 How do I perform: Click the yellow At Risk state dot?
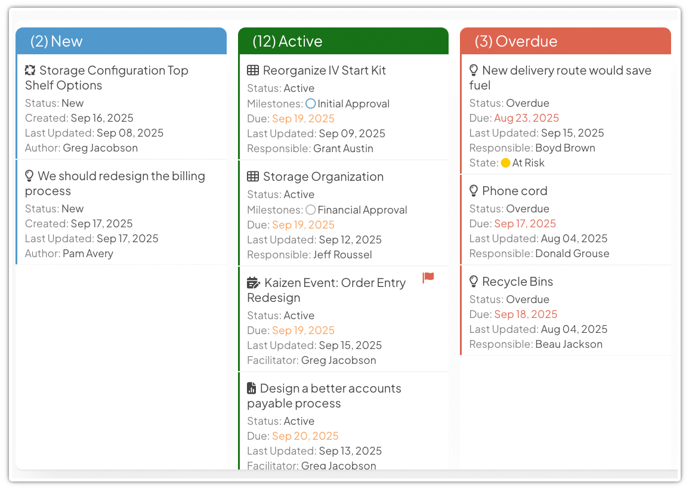[x=505, y=163]
